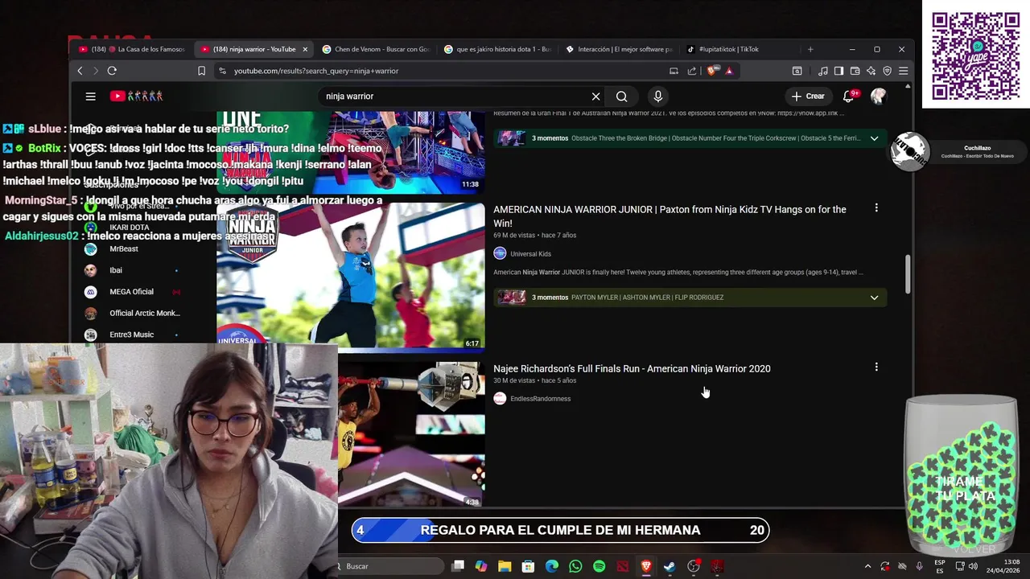
Task: View site information beside the URL
Action: pyautogui.click(x=222, y=71)
